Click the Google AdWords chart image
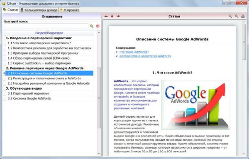The image size is (249, 159). click(196, 105)
